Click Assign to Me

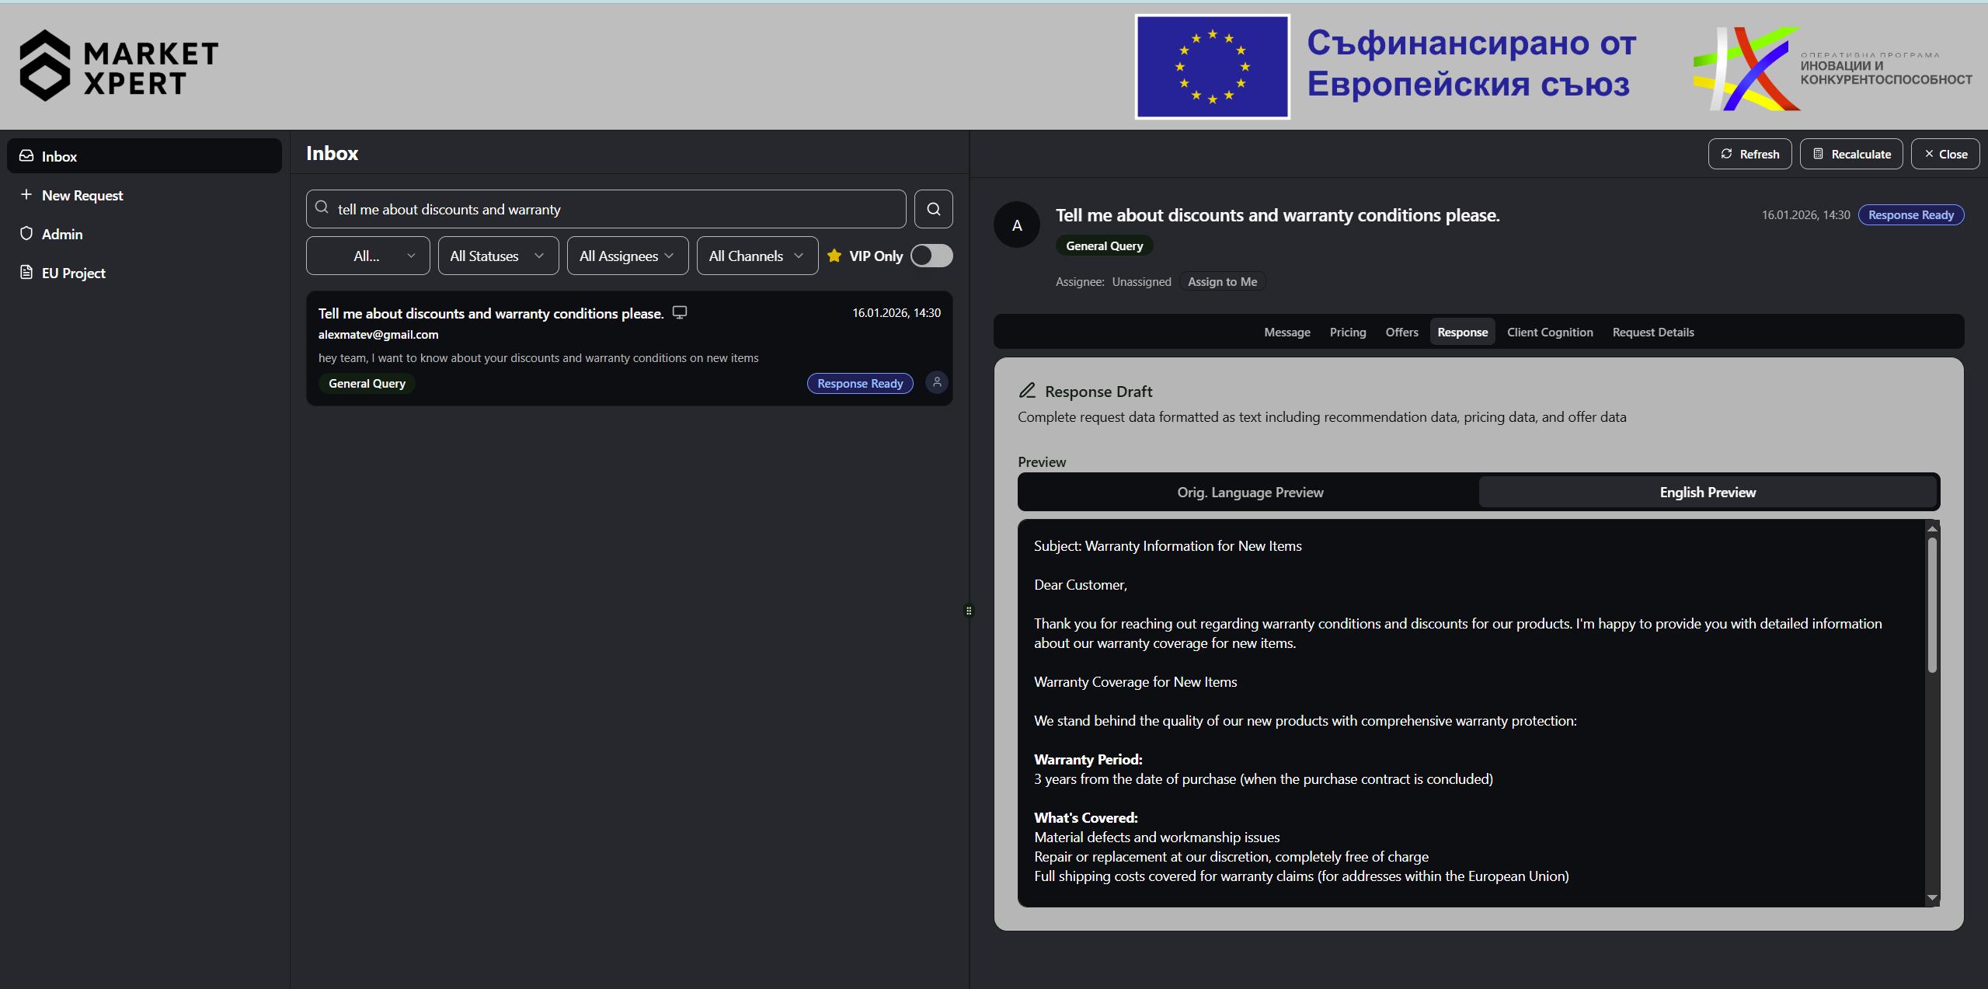pos(1221,282)
